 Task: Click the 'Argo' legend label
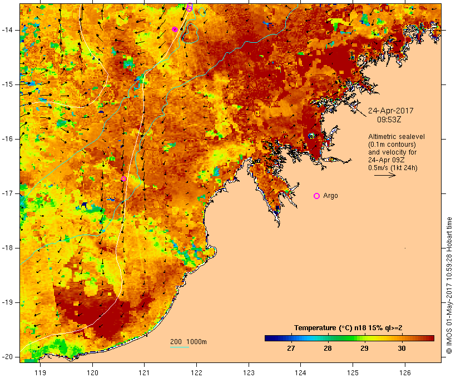coord(331,196)
